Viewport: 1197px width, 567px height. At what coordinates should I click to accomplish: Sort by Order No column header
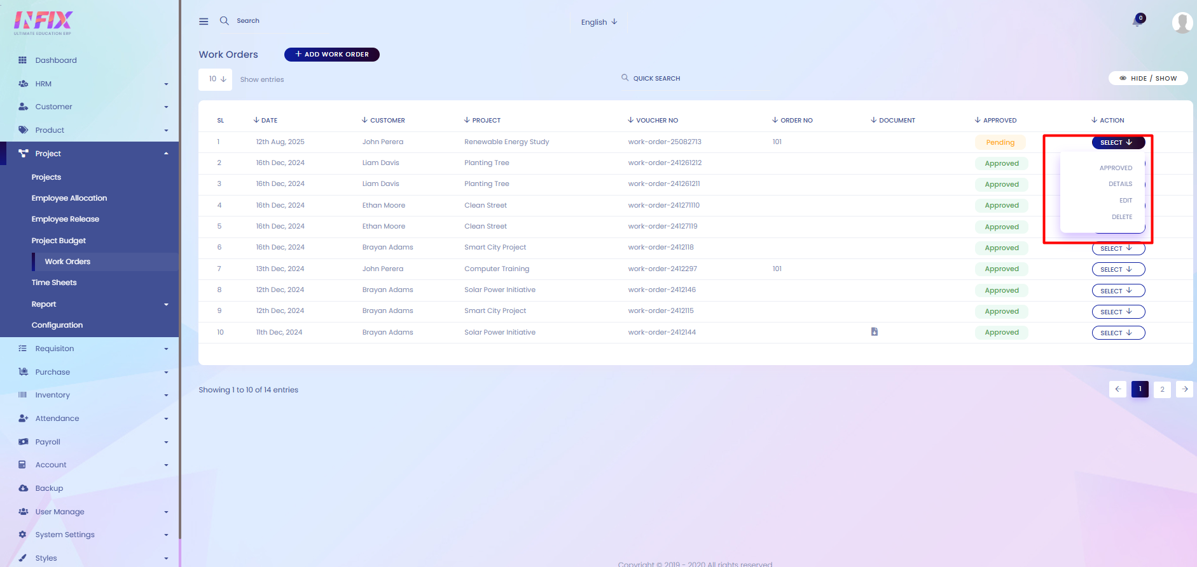pyautogui.click(x=792, y=120)
